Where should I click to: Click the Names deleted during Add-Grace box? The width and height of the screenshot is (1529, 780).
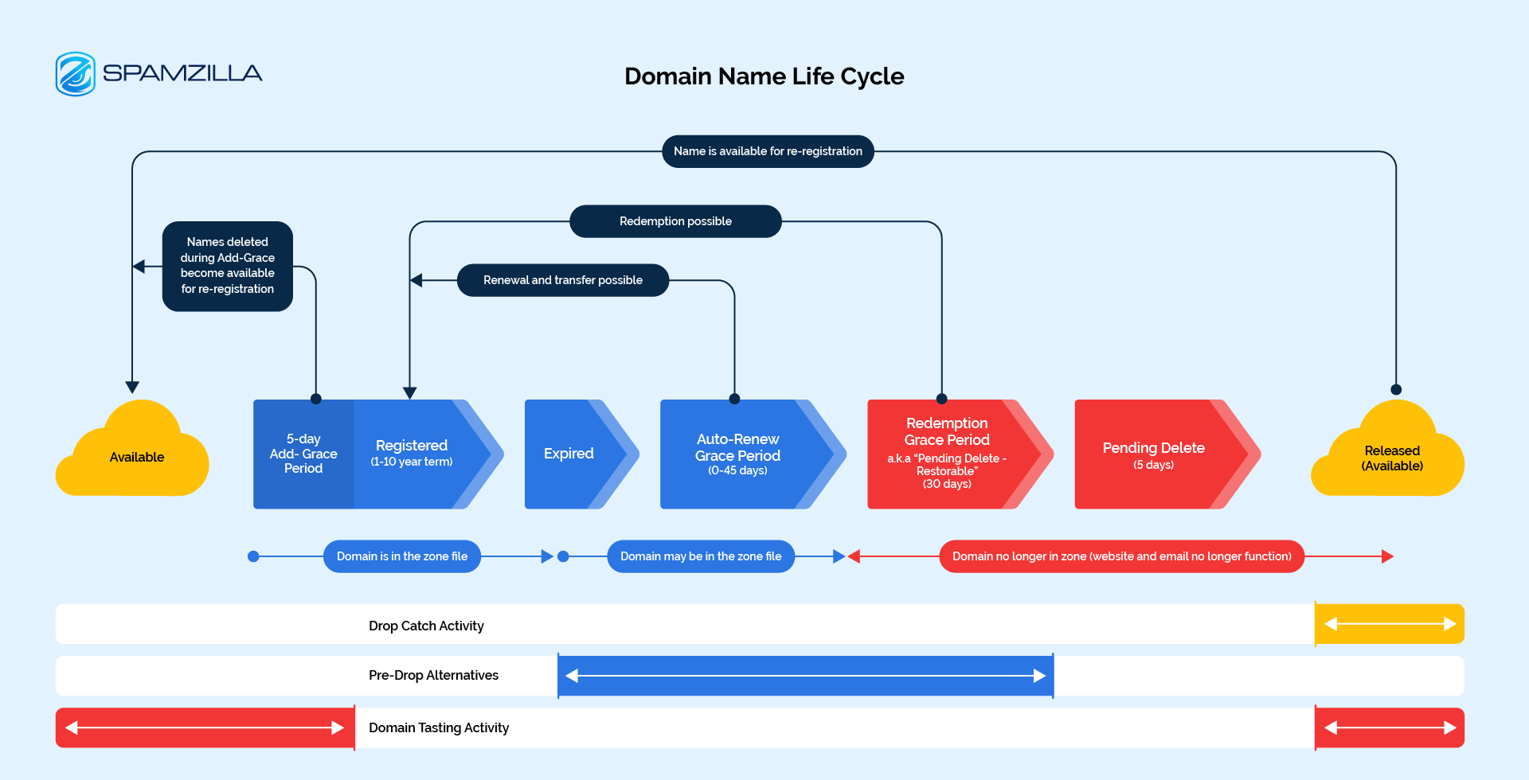228,266
